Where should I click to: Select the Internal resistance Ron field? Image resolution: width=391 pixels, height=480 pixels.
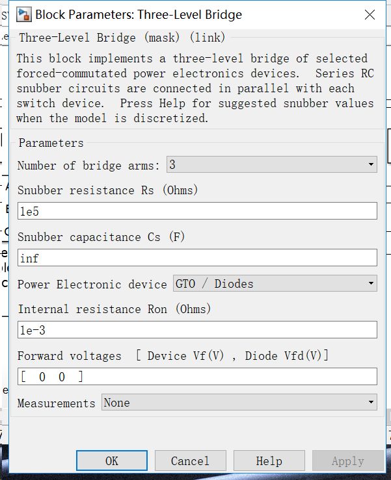click(197, 330)
